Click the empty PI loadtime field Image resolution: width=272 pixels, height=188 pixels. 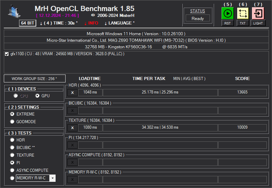pos(90,145)
